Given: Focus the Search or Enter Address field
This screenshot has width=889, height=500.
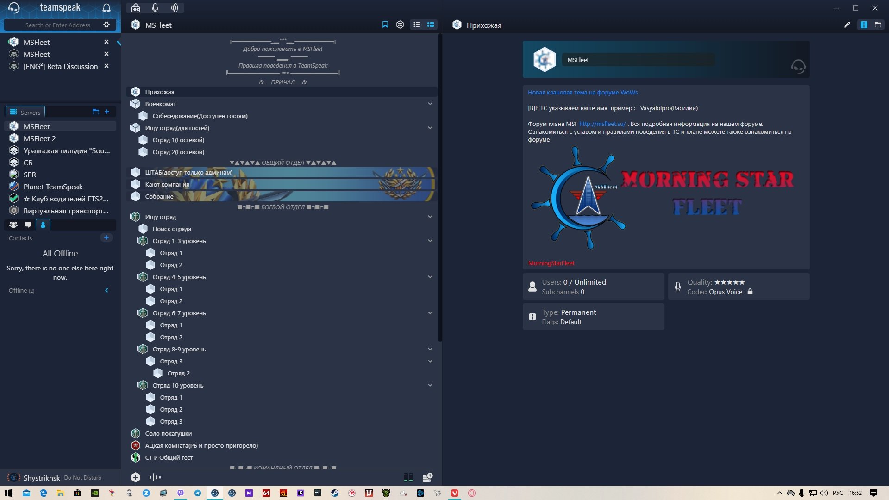Looking at the screenshot, I should click(58, 25).
